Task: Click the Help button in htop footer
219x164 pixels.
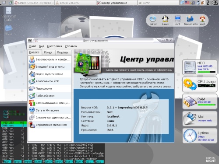Action: (x=7, y=162)
